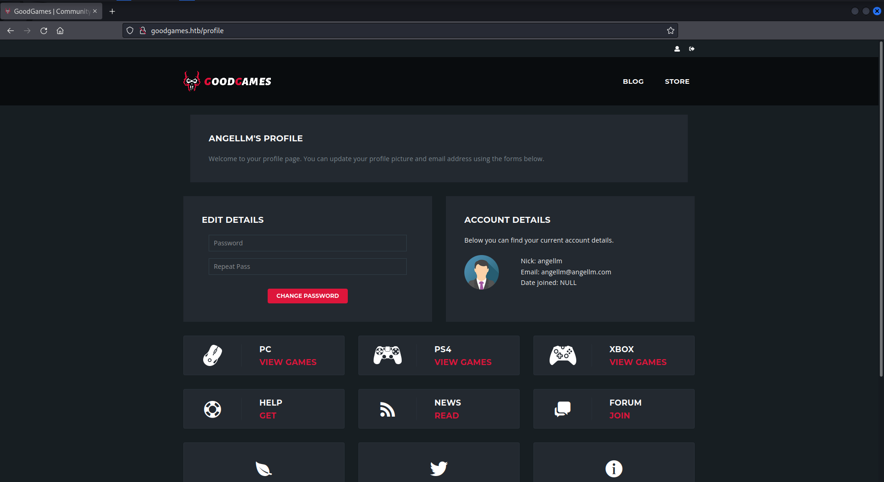The image size is (884, 482).
Task: Focus the Repeat Pass input field
Action: (307, 267)
